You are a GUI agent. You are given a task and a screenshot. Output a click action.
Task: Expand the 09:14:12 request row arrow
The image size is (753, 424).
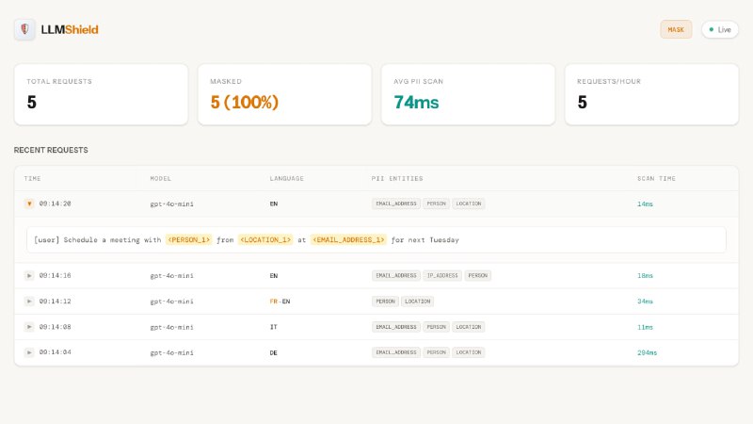[29, 302]
